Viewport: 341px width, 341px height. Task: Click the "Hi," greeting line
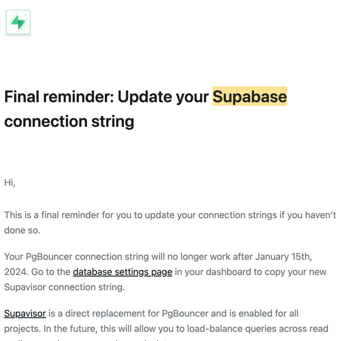pyautogui.click(x=10, y=182)
